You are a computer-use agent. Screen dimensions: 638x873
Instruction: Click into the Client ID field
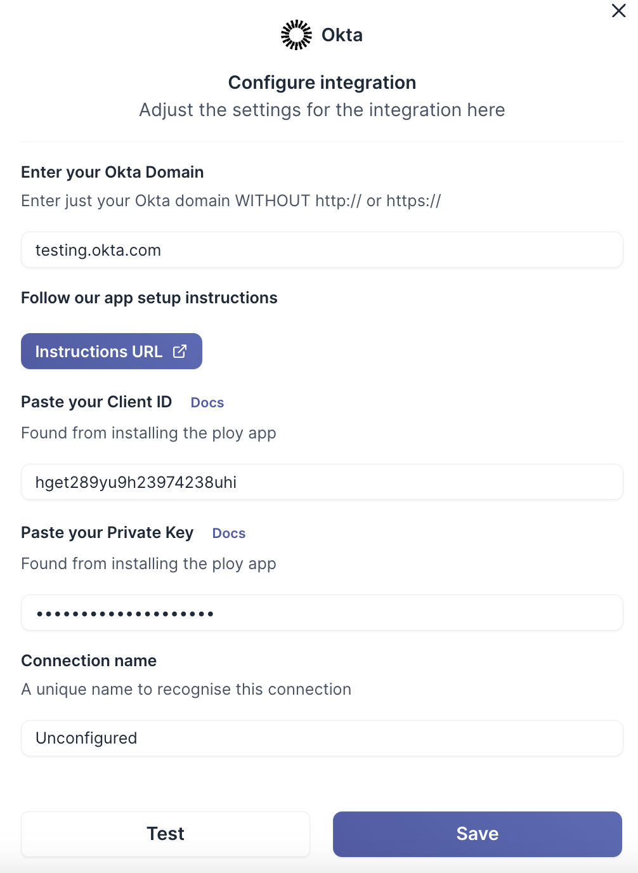click(322, 482)
